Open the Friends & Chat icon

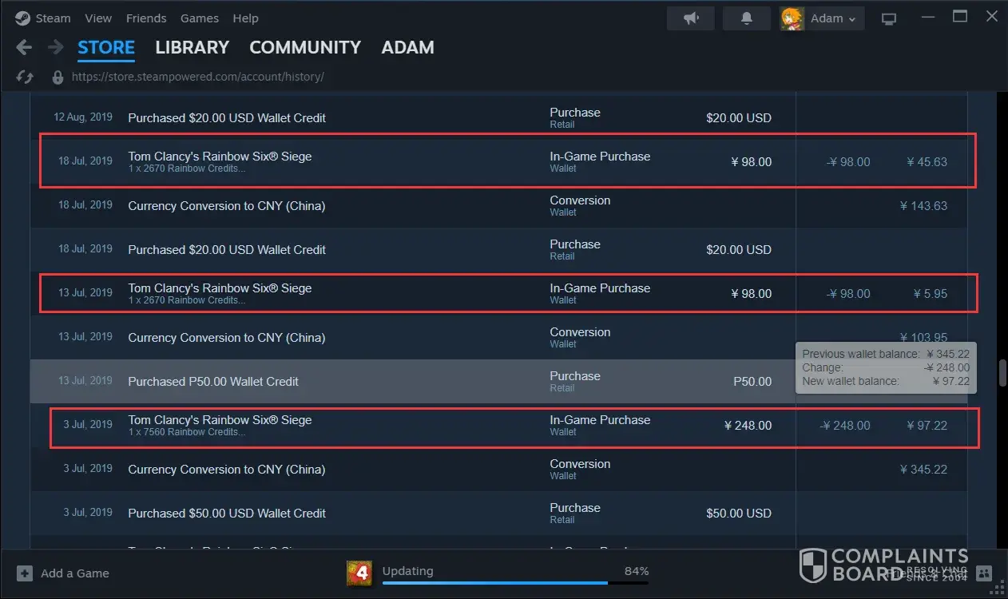pyautogui.click(x=983, y=573)
